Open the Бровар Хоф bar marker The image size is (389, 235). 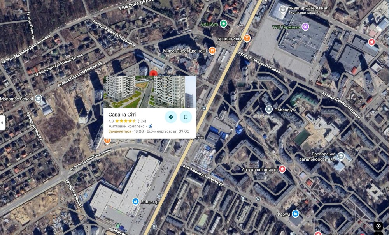247,38
